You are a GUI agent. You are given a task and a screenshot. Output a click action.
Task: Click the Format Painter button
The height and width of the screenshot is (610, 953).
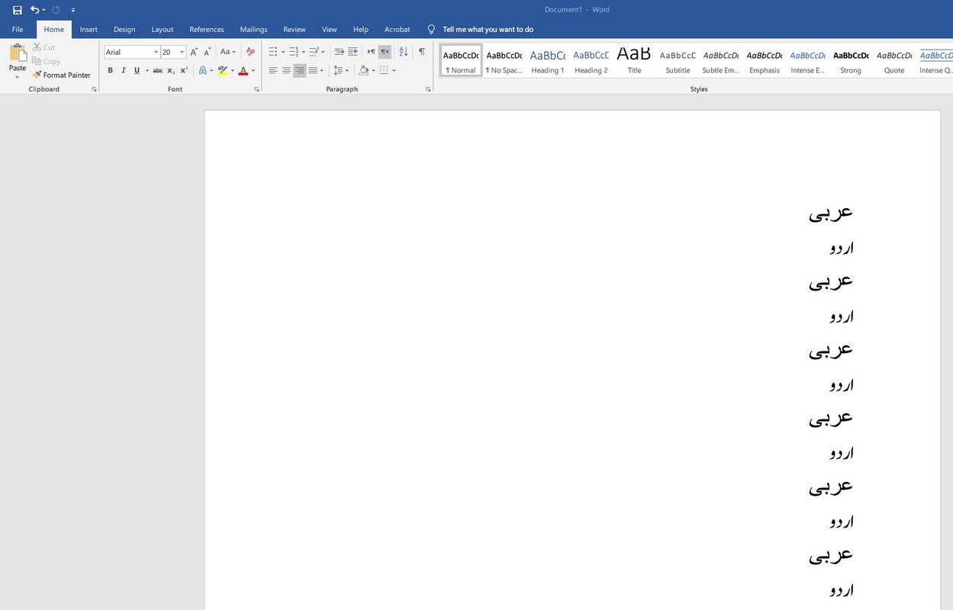coord(62,75)
